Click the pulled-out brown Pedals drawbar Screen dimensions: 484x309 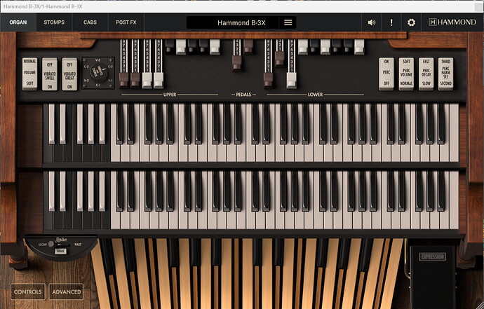pos(237,63)
